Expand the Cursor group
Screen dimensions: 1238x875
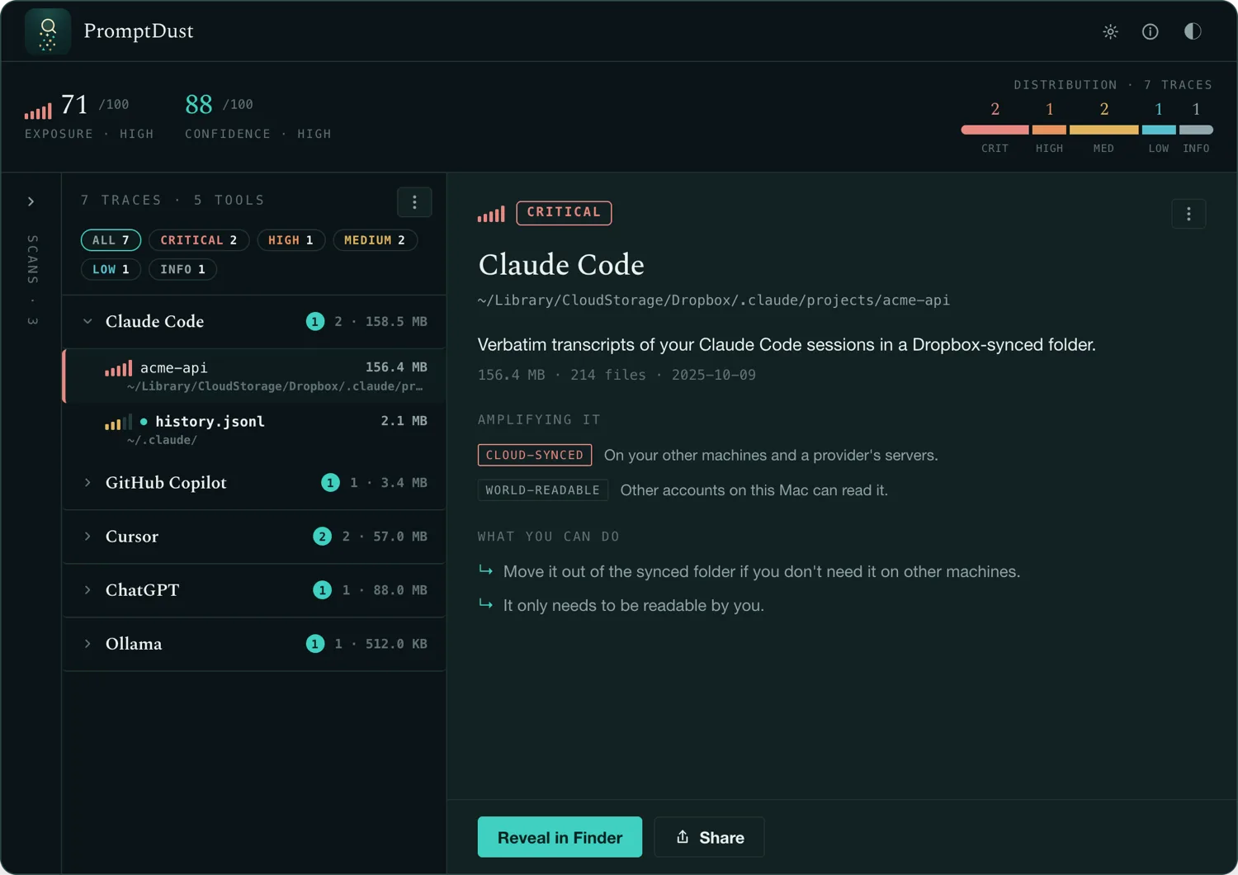tap(87, 537)
